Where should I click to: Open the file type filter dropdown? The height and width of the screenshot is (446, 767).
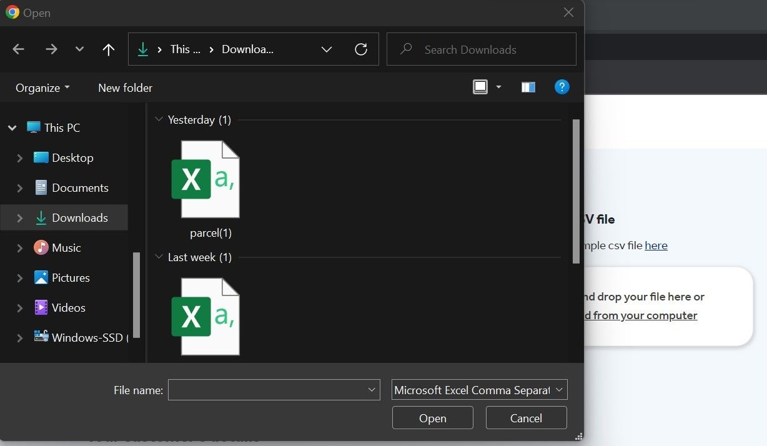coord(479,390)
